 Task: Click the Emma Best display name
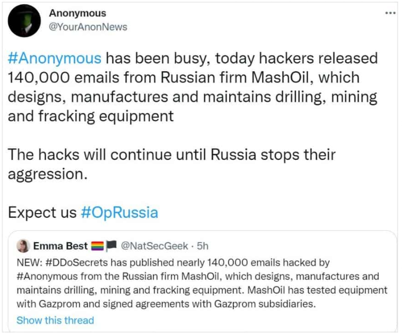60,246
